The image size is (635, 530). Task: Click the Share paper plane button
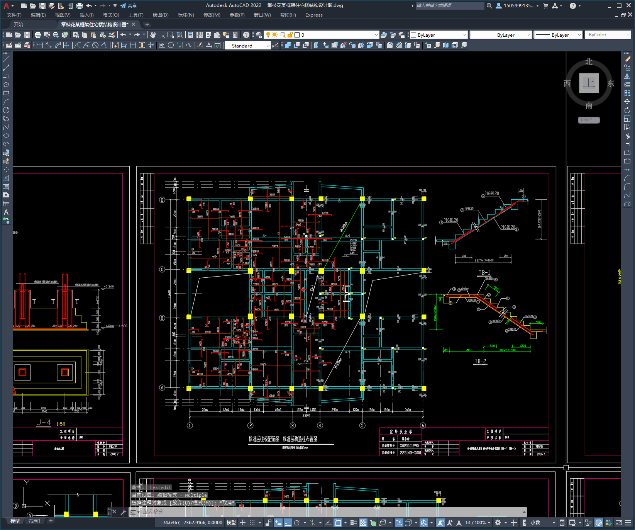click(x=129, y=6)
